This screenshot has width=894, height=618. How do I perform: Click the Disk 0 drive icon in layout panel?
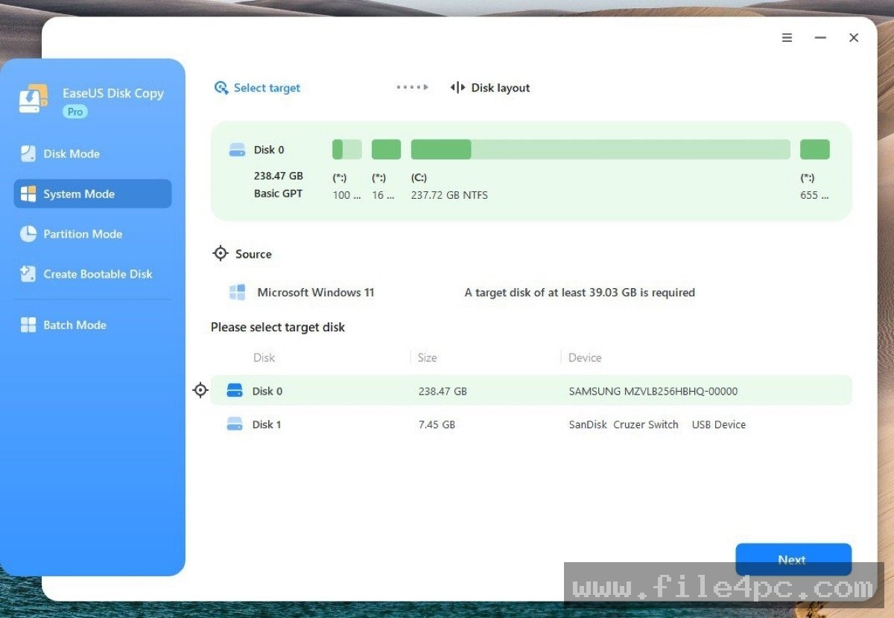(237, 150)
